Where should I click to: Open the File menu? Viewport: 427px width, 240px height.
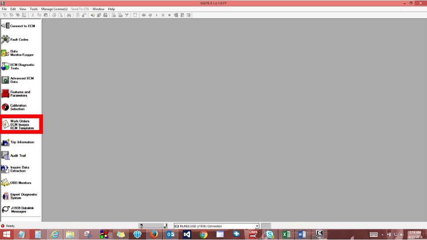4,9
